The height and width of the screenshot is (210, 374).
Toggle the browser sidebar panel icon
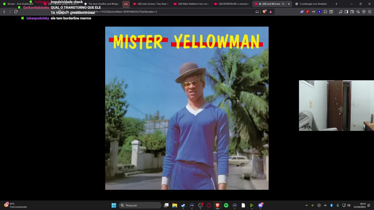(x=346, y=12)
